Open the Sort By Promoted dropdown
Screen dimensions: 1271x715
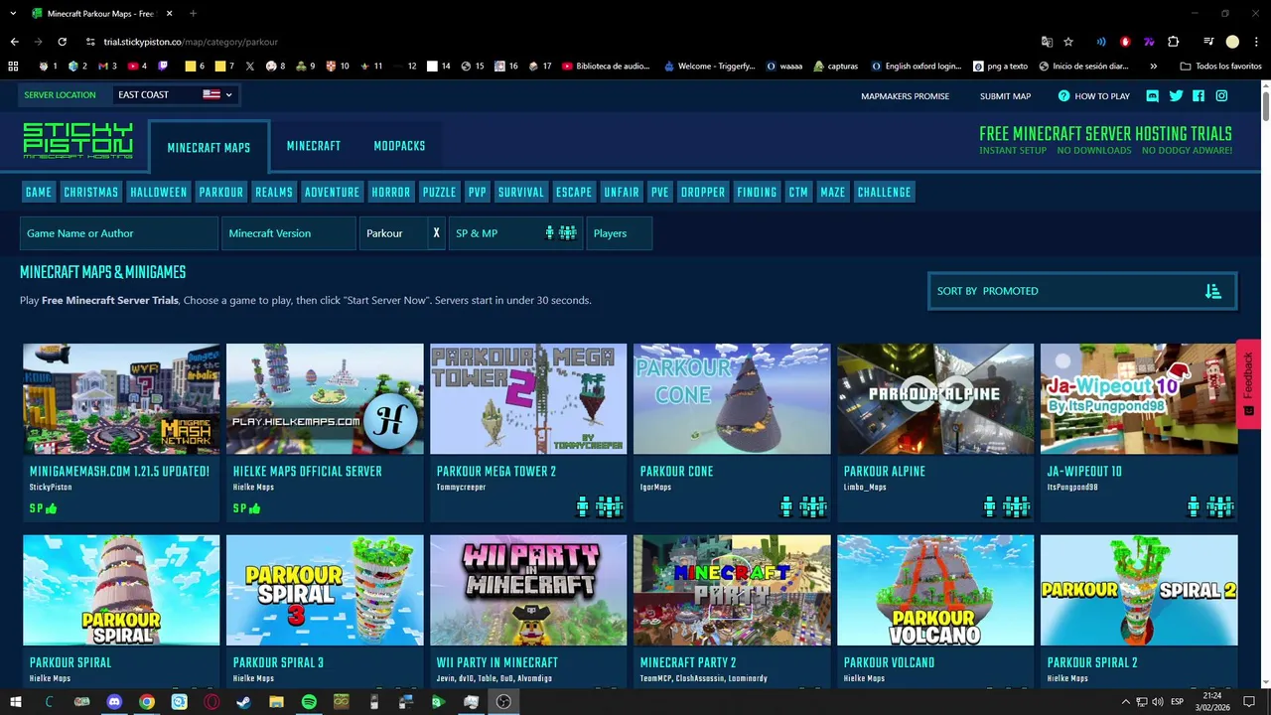point(1081,291)
